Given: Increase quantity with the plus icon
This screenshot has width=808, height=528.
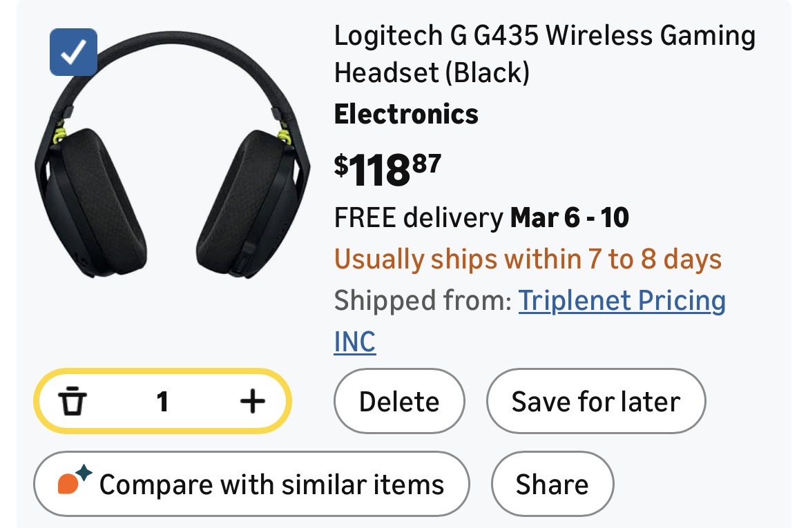Looking at the screenshot, I should [252, 401].
